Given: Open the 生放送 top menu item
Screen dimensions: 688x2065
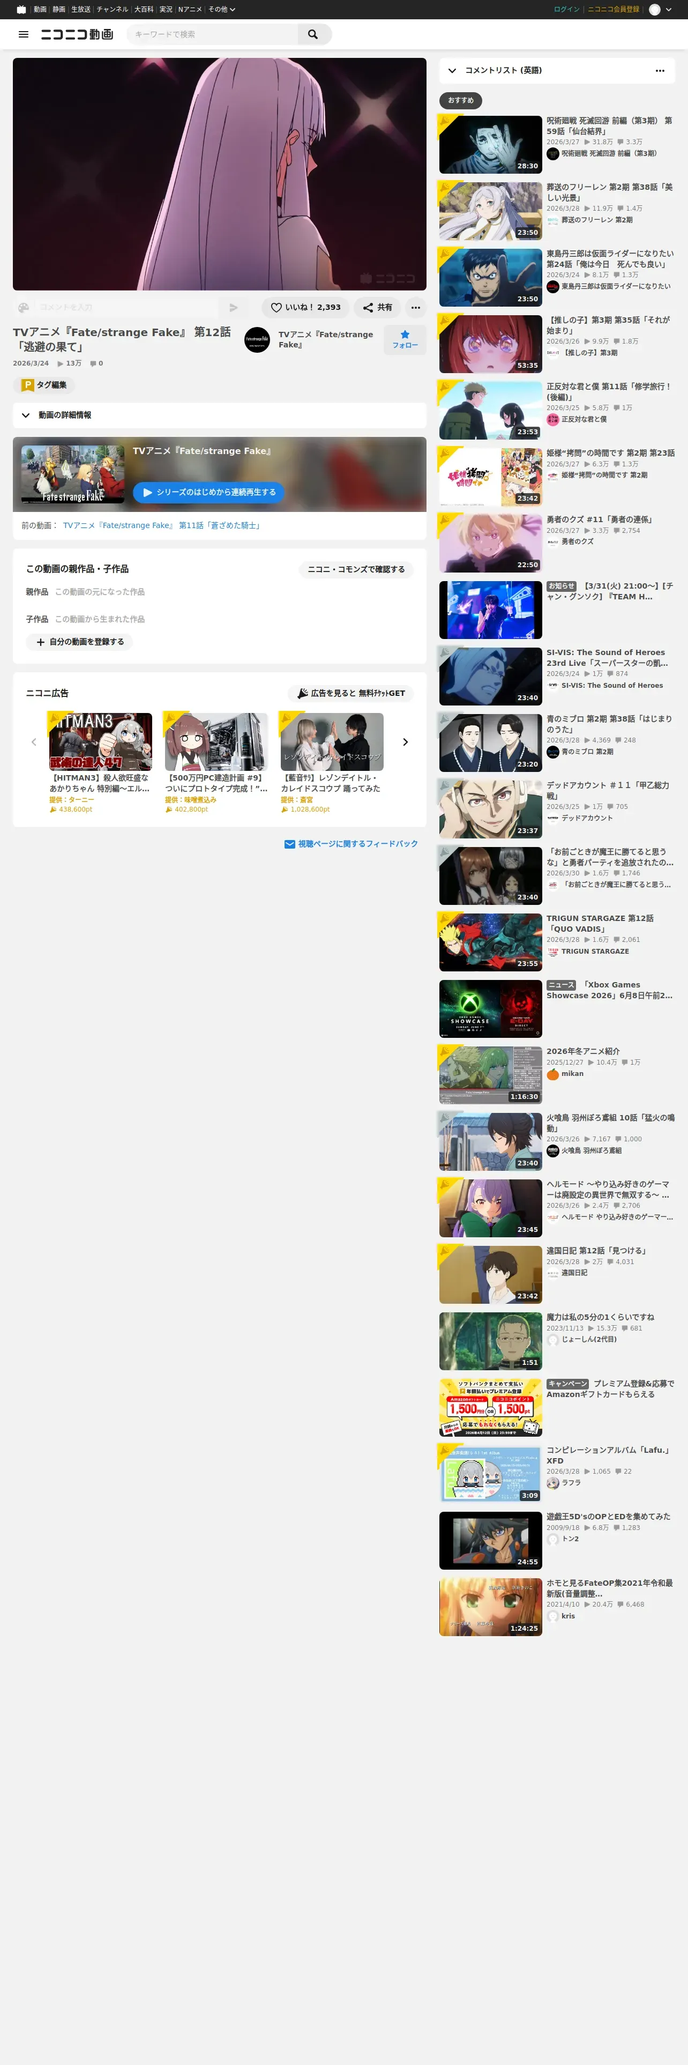Looking at the screenshot, I should click(81, 10).
